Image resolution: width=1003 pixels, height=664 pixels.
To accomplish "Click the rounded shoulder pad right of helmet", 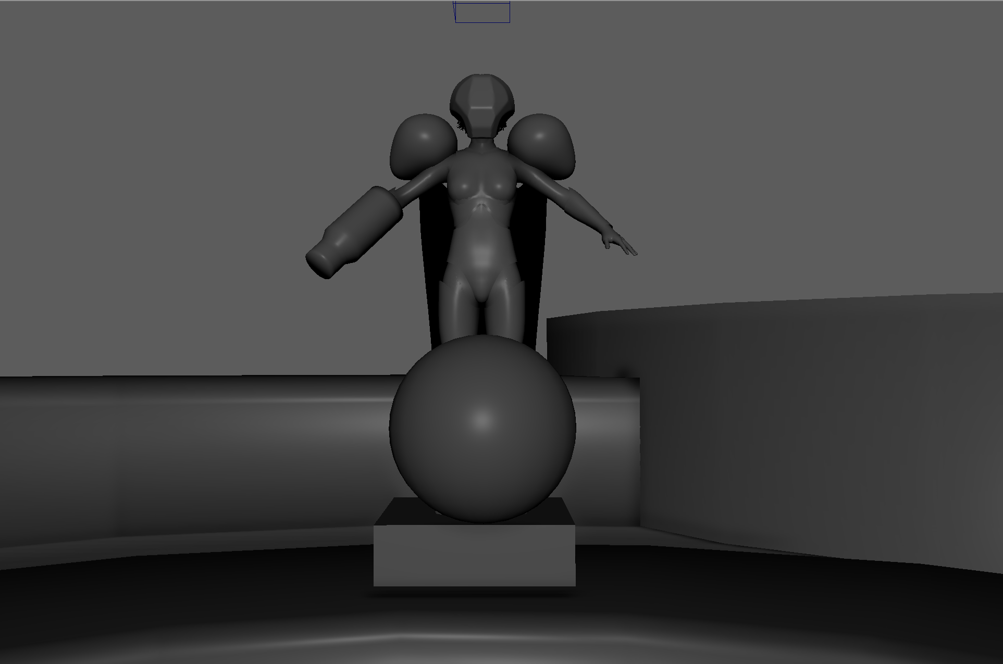I will tap(542, 144).
